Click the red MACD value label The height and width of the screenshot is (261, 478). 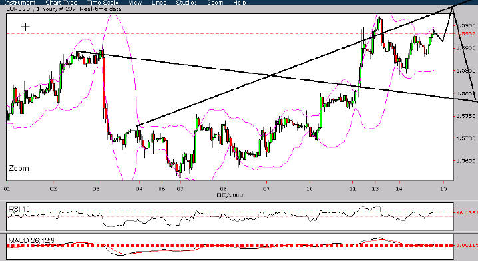tap(467, 245)
